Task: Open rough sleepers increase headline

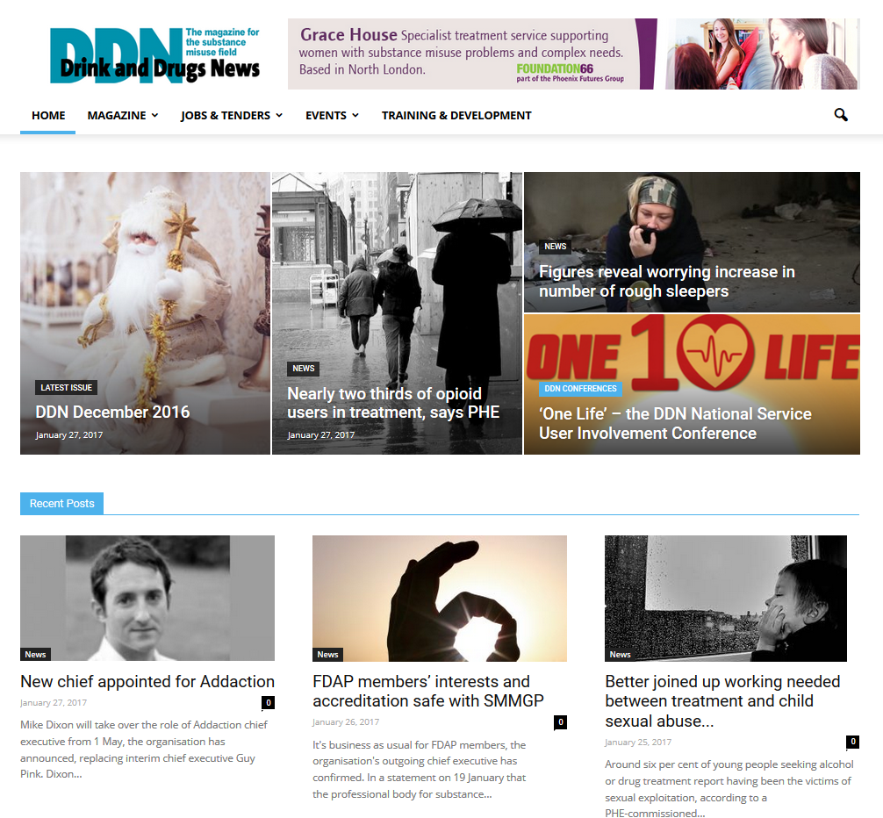Action: click(667, 282)
